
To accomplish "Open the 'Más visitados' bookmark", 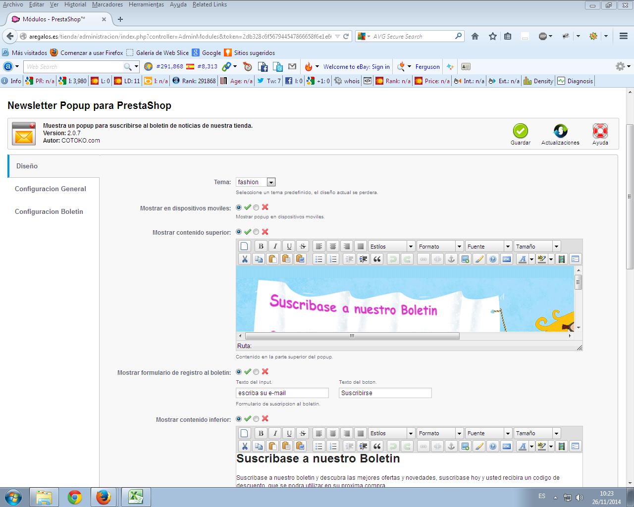I will (25, 52).
